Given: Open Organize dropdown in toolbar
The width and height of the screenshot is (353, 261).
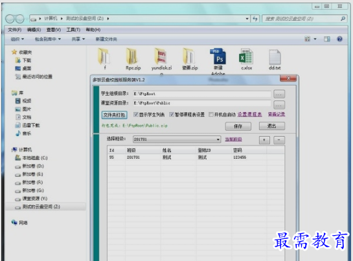Looking at the screenshot, I should [x=17, y=39].
